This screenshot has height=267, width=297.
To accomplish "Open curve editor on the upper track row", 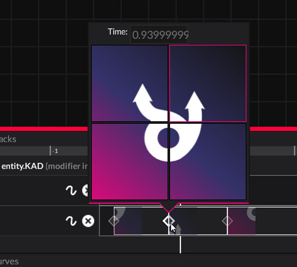I will 71,190.
